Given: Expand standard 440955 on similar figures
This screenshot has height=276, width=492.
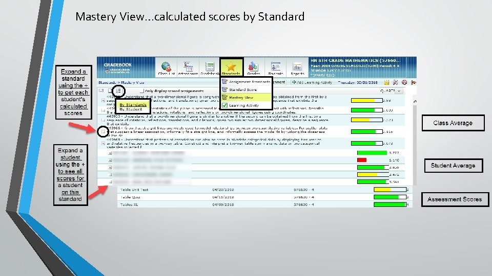Looking at the screenshot, I should coord(103,120).
